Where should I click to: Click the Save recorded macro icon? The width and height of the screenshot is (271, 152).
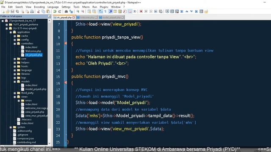[160, 11]
